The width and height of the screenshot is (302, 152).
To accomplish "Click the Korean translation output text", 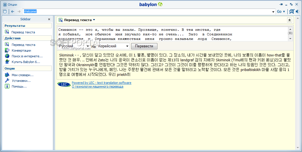I will (175, 65).
